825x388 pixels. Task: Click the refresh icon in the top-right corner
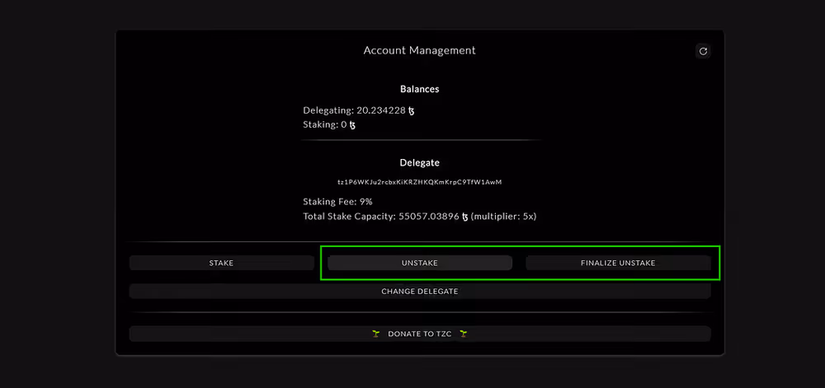pos(703,51)
